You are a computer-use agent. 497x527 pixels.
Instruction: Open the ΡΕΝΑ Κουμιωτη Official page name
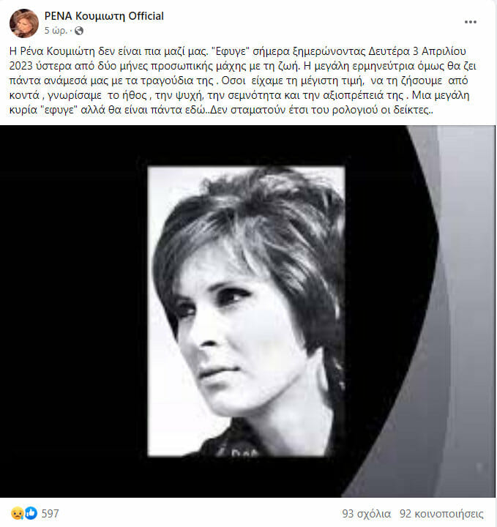[x=104, y=16]
